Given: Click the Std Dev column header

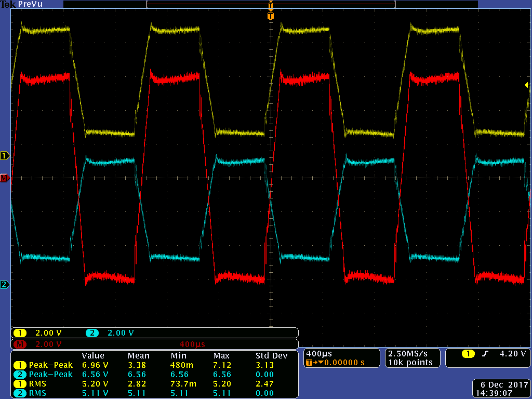Looking at the screenshot, I should pyautogui.click(x=271, y=356).
